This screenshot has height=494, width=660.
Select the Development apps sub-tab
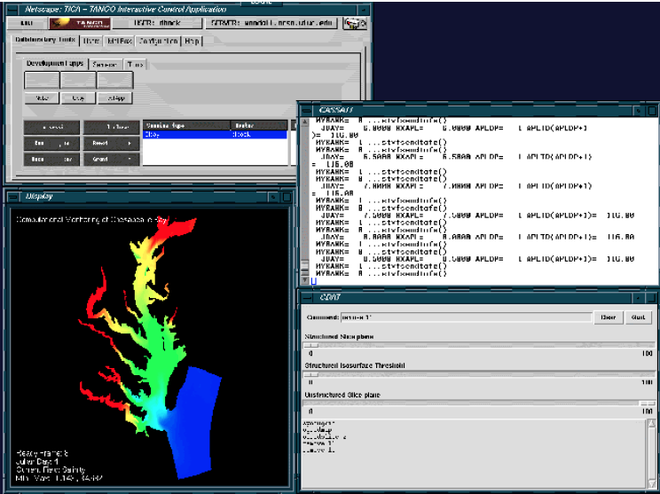[x=54, y=64]
